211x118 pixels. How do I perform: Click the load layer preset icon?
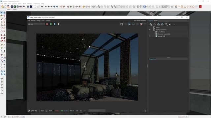tap(162, 24)
